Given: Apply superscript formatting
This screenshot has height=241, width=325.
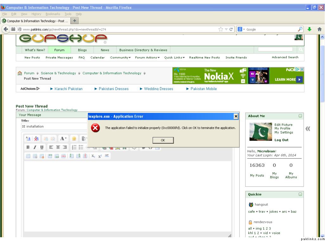Looking at the screenshot, I should pyautogui.click(x=100, y=156).
